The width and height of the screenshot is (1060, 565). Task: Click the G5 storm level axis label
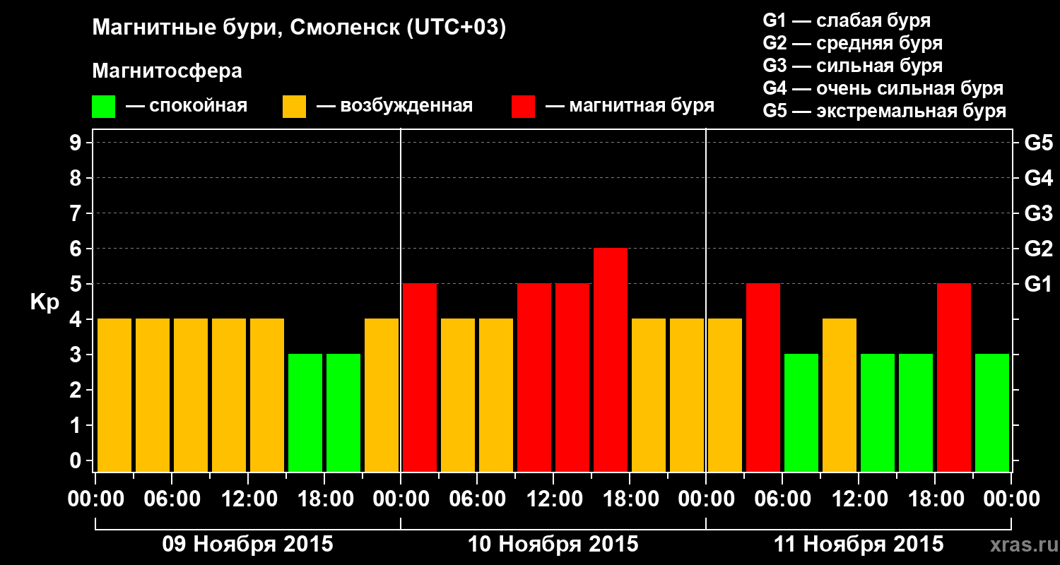coord(1038,143)
